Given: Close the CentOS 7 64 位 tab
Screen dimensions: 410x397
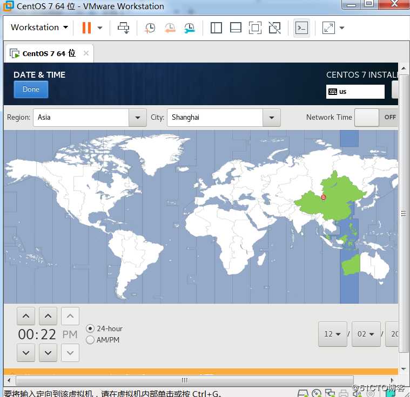Looking at the screenshot, I should point(86,53).
